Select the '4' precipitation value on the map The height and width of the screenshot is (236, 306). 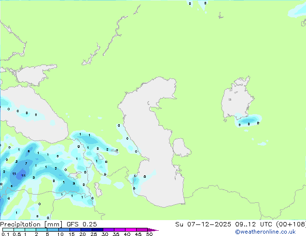tap(12, 186)
